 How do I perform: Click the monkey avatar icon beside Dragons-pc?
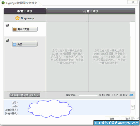17,18
